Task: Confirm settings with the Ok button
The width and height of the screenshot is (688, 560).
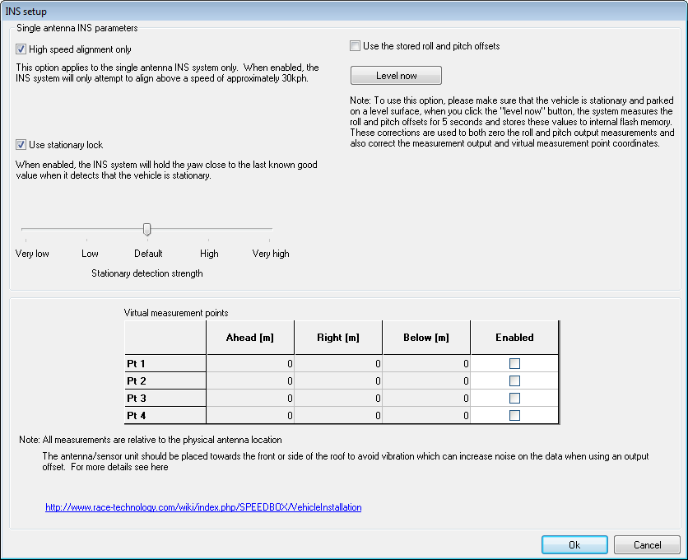Action: (x=574, y=545)
